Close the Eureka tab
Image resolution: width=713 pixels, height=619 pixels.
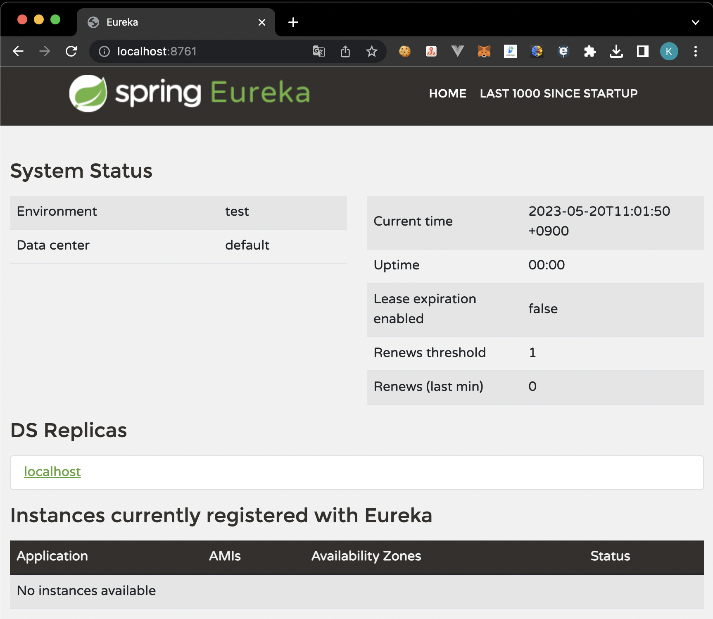tap(262, 22)
